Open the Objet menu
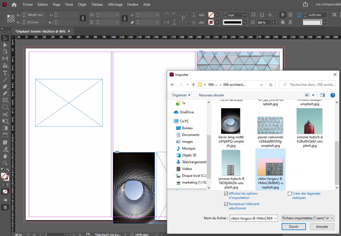Screen dimensions: 341x236 82,5
